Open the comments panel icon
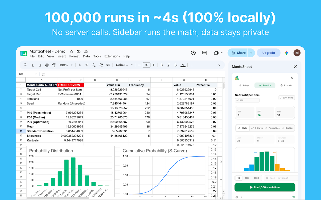The width and height of the screenshot is (321, 200). tap(204, 53)
